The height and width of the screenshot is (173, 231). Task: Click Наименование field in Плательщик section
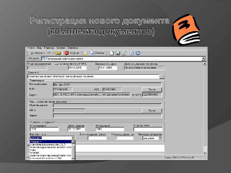click(107, 85)
